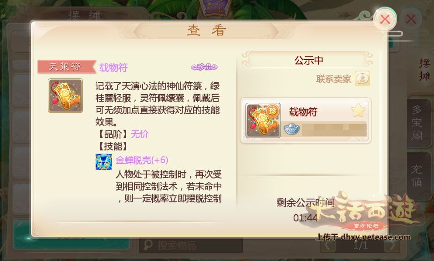Select the 载物符 item thumbnail in listing
This screenshot has width=434, height=261.
(263, 120)
